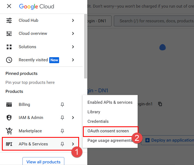Pin the Marketplace product
194x165 pixels.
(x=62, y=131)
